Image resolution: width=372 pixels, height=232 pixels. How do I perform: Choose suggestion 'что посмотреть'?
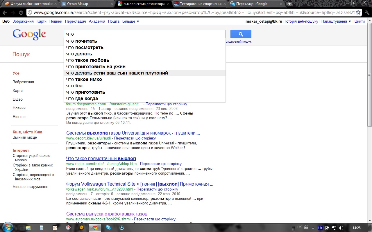145,48
